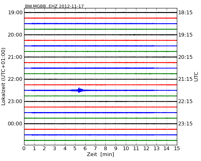
Task: Click the 22:15 UTC label
Action: pos(185,102)
